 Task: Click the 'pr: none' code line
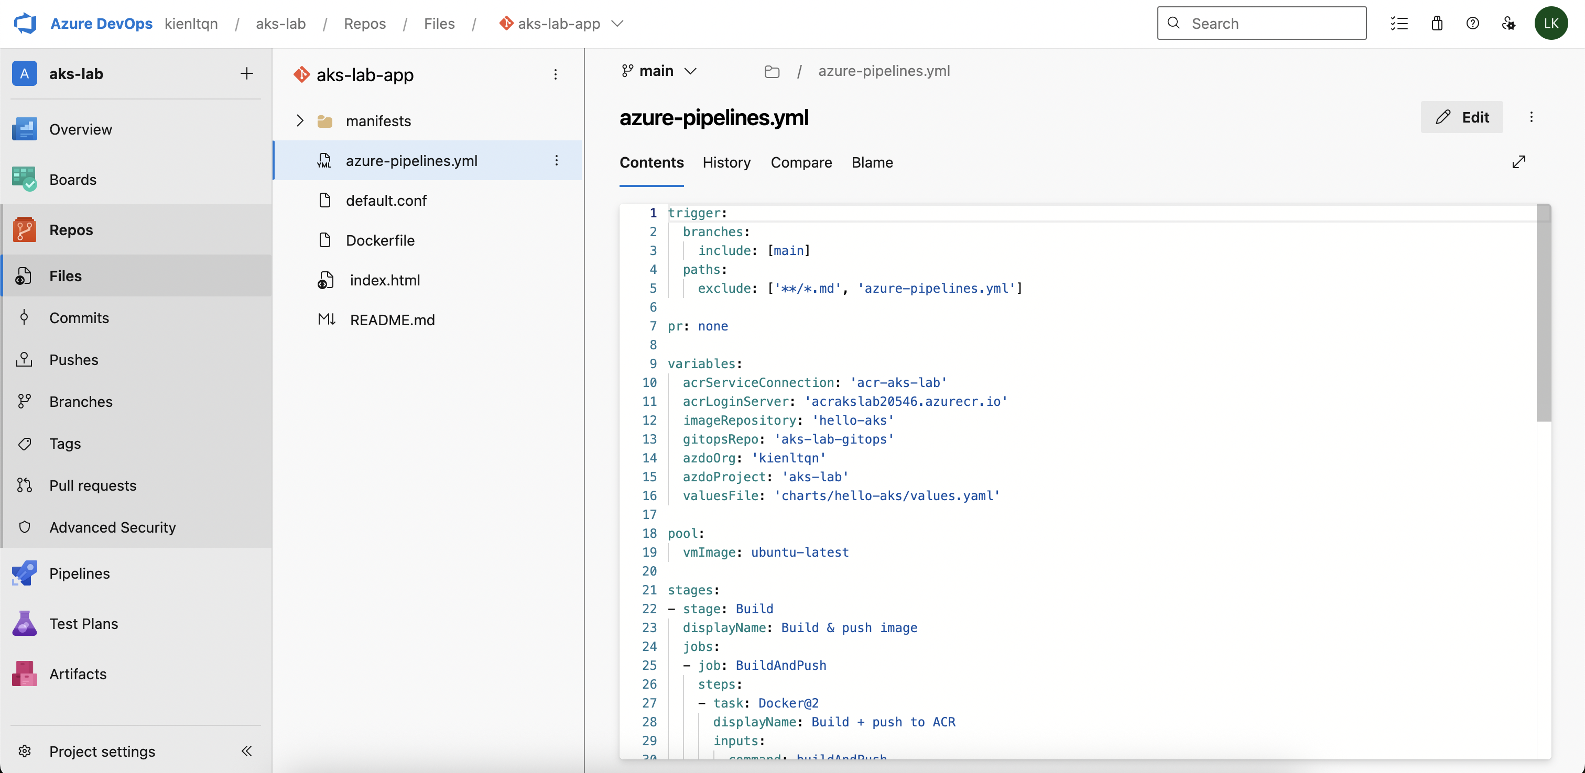(698, 326)
